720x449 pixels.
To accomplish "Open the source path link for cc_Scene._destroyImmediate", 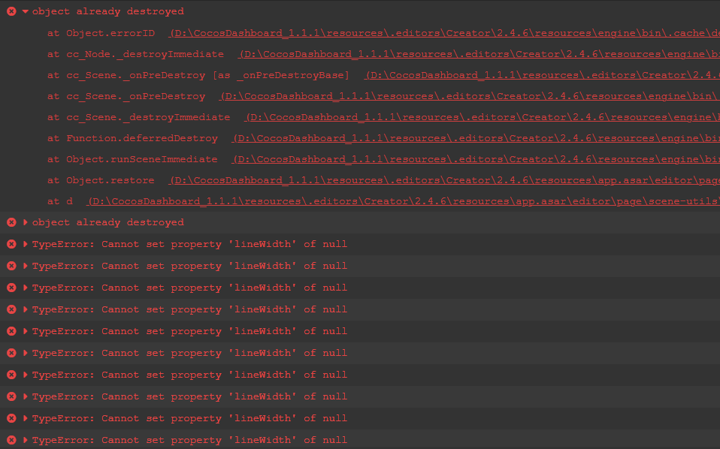I will coord(481,117).
